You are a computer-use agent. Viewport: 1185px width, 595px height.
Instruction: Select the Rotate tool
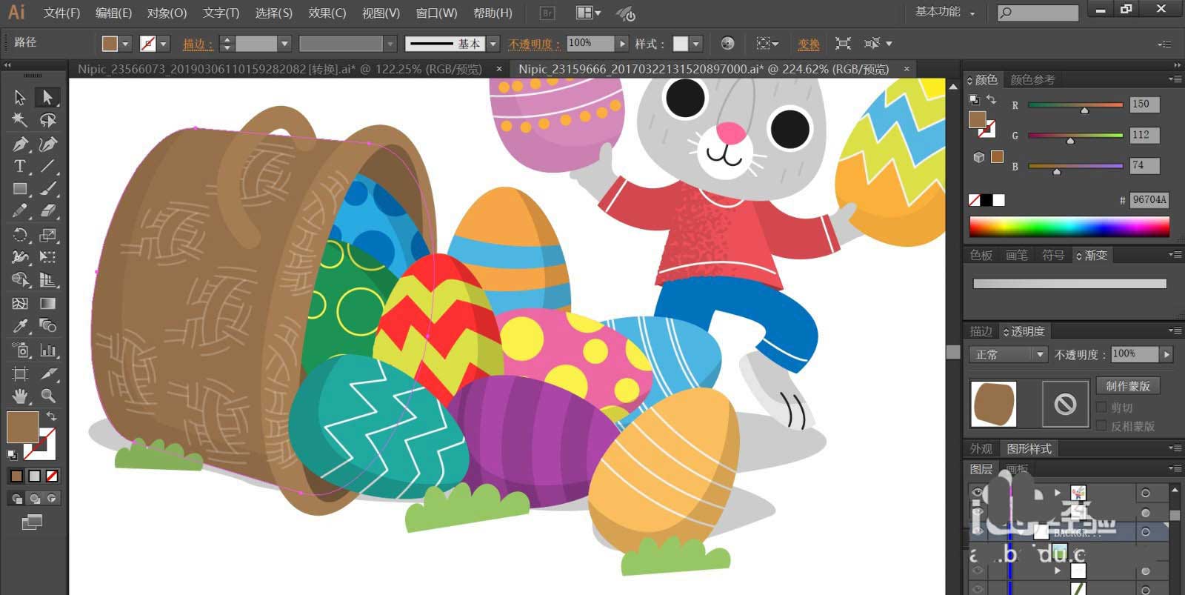(x=20, y=235)
